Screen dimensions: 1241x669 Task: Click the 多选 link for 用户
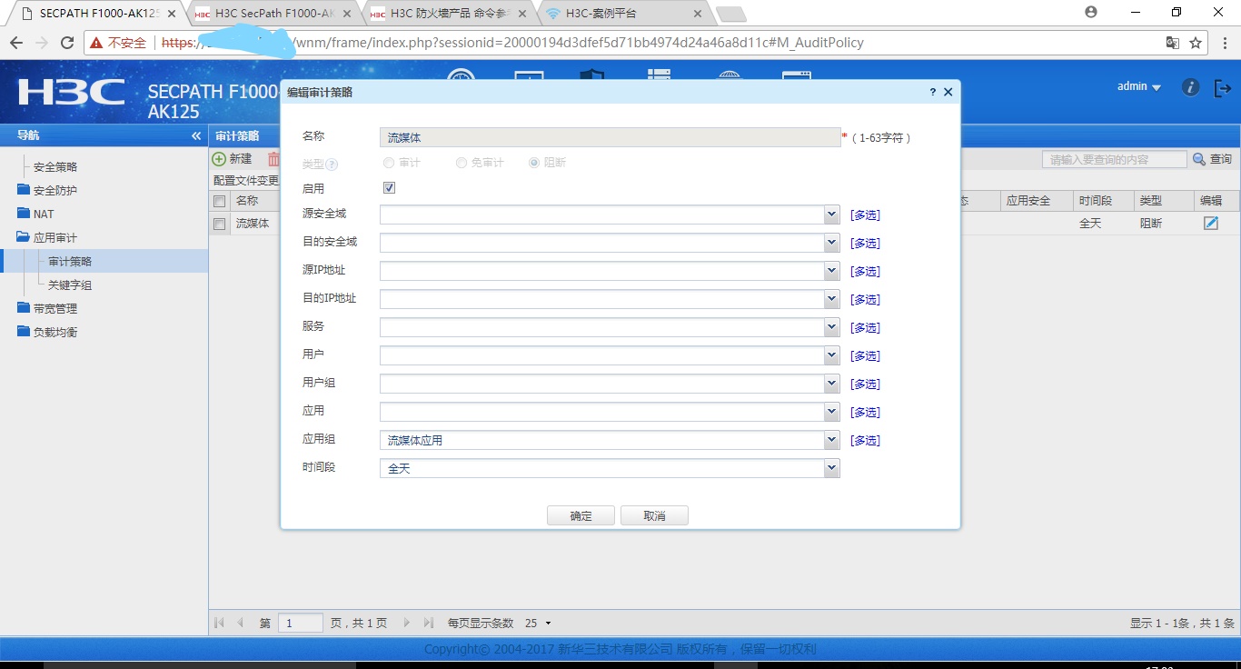[865, 356]
